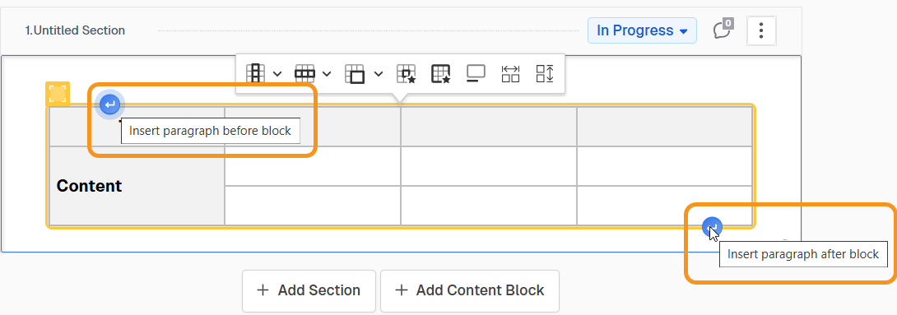
Task: Click Insert paragraph after block arrow
Action: click(712, 227)
